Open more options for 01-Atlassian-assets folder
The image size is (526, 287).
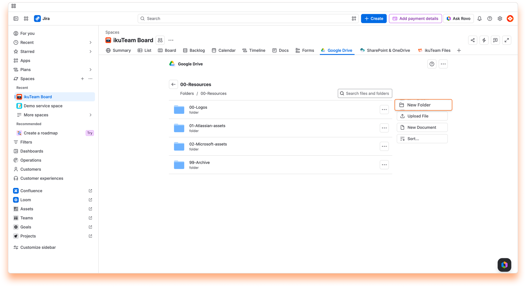tap(384, 128)
